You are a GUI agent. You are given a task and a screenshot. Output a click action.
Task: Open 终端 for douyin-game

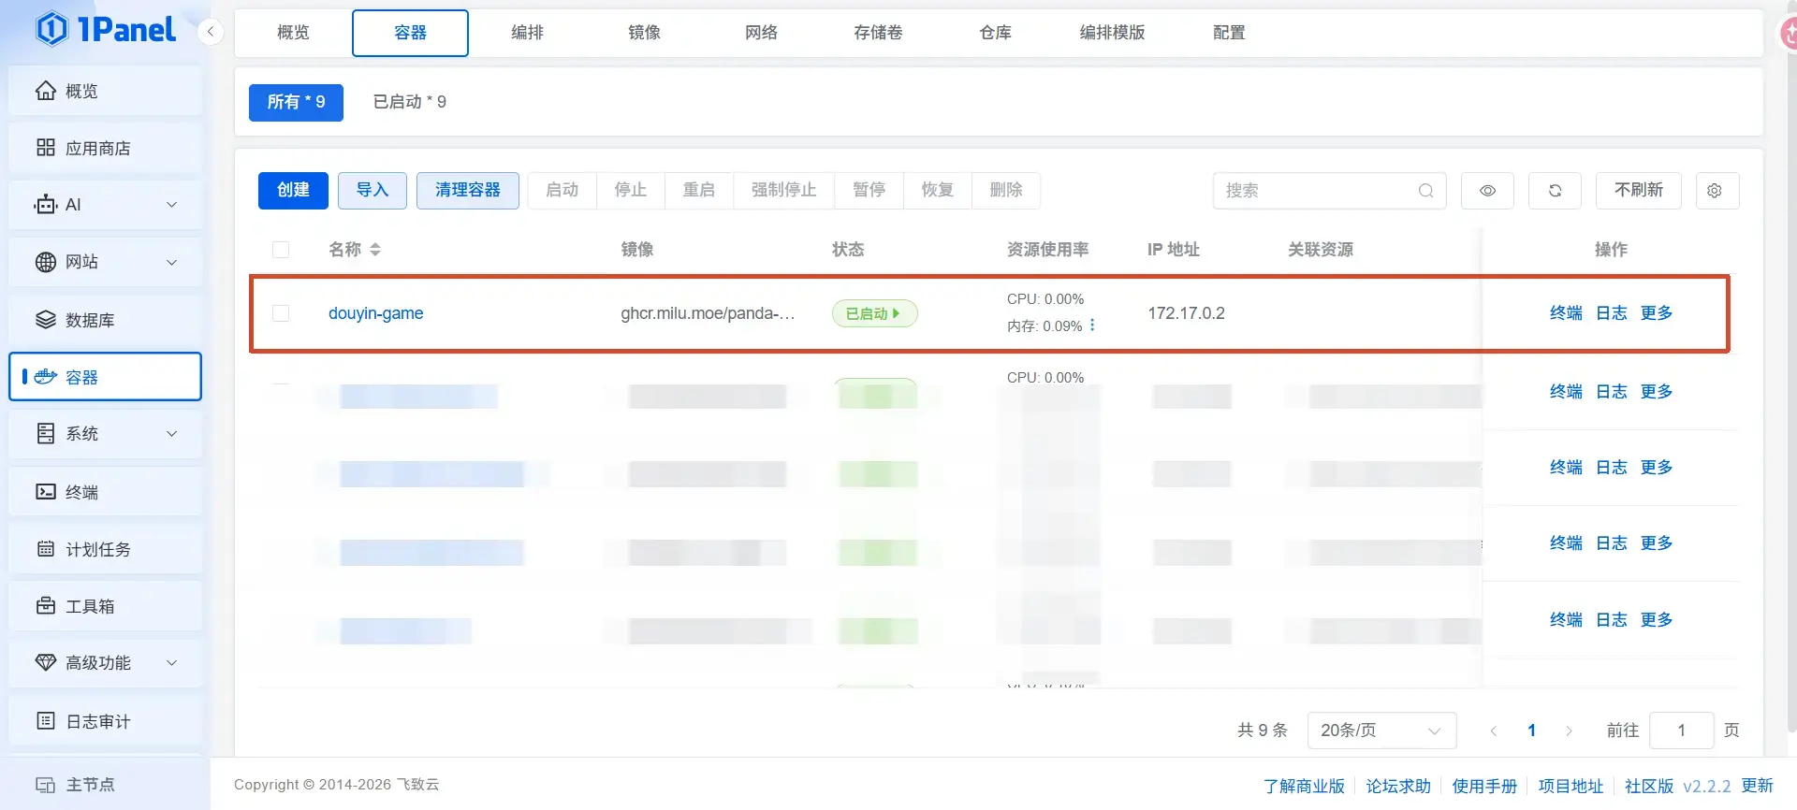tap(1566, 313)
